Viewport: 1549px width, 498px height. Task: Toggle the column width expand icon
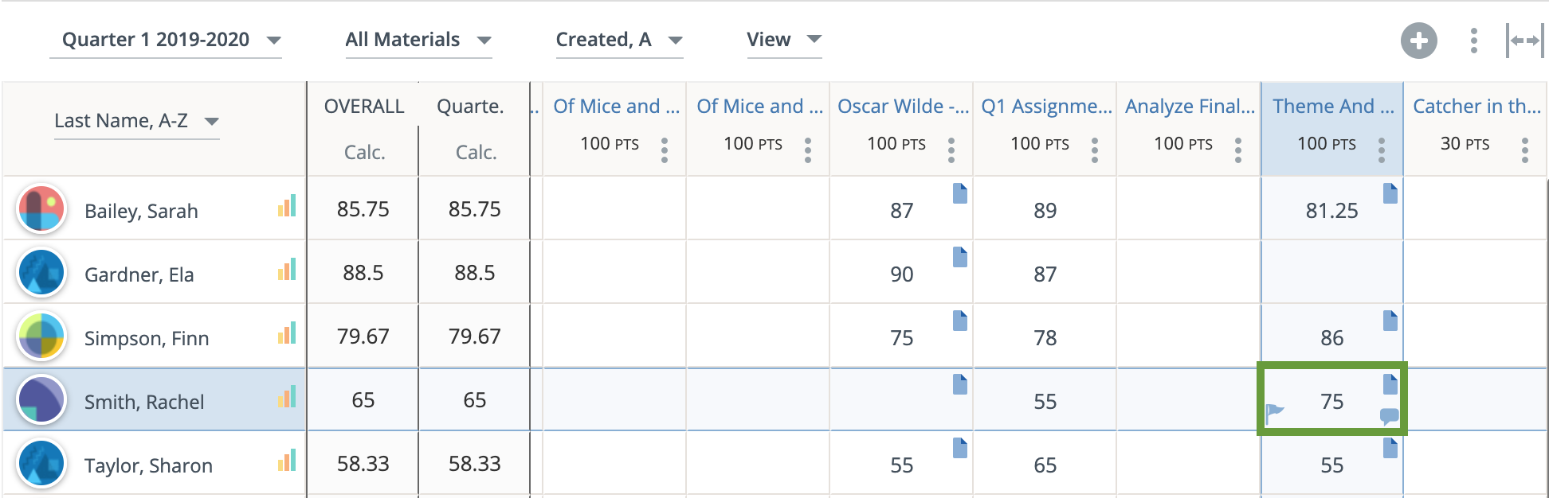(1525, 41)
